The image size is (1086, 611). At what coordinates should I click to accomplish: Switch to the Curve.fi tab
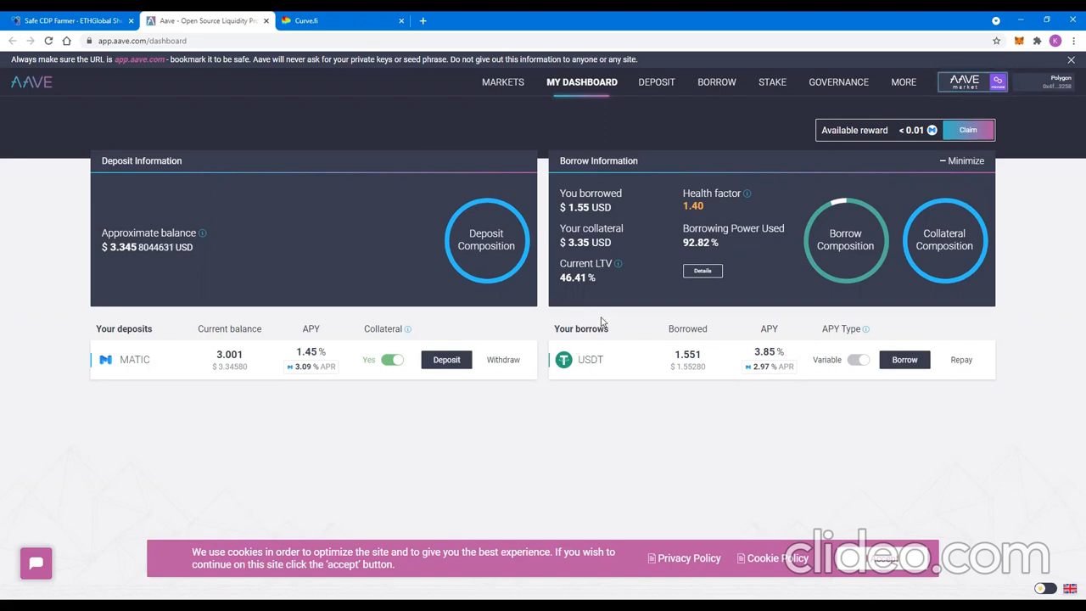coord(343,20)
